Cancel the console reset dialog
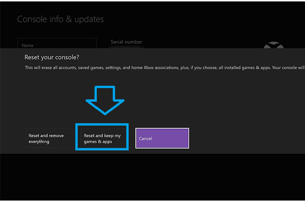This screenshot has width=305, height=201. (x=162, y=138)
